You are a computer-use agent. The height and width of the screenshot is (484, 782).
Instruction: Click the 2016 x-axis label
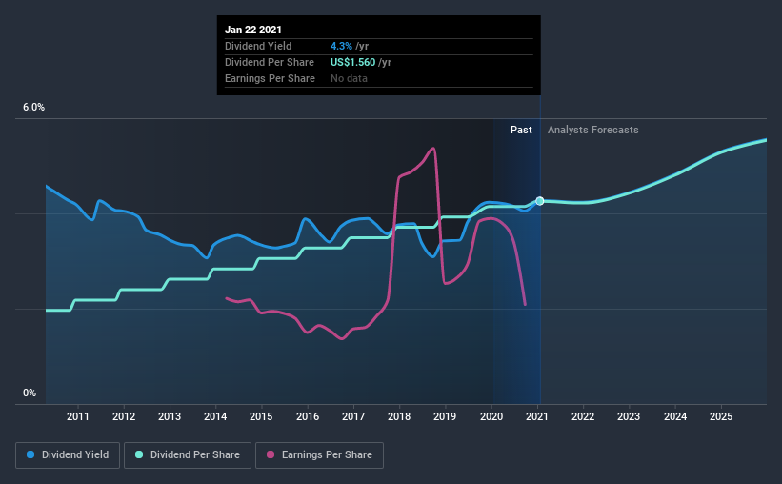(308, 416)
